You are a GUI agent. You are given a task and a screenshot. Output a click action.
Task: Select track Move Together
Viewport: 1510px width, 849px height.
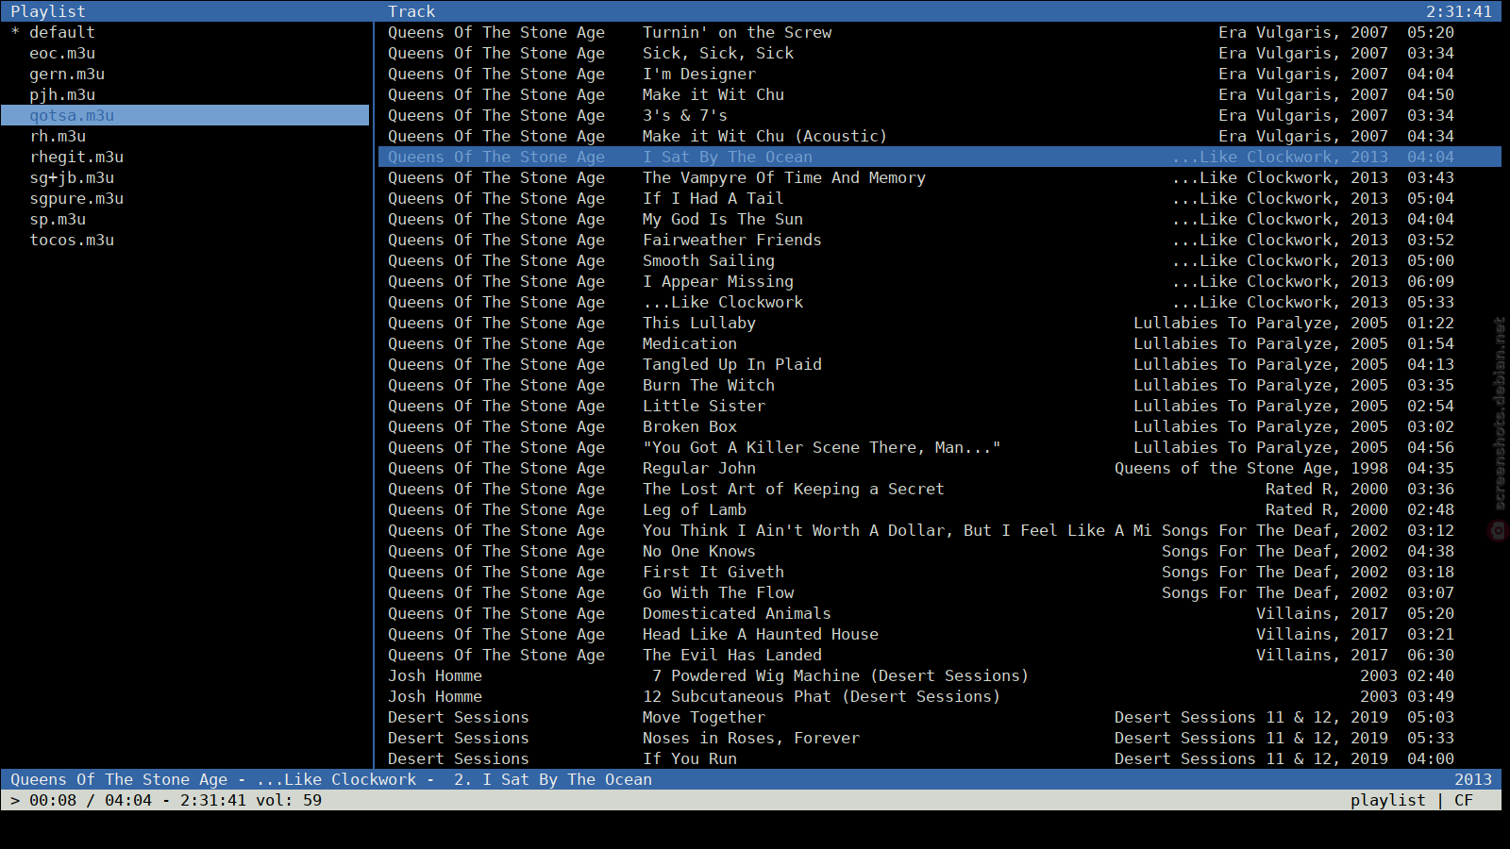(940, 717)
